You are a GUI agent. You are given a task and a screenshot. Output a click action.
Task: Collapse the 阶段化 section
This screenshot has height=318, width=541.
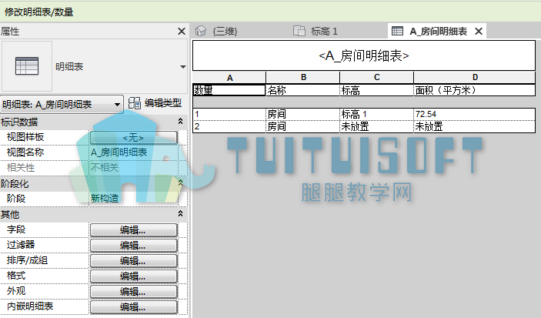(x=180, y=183)
